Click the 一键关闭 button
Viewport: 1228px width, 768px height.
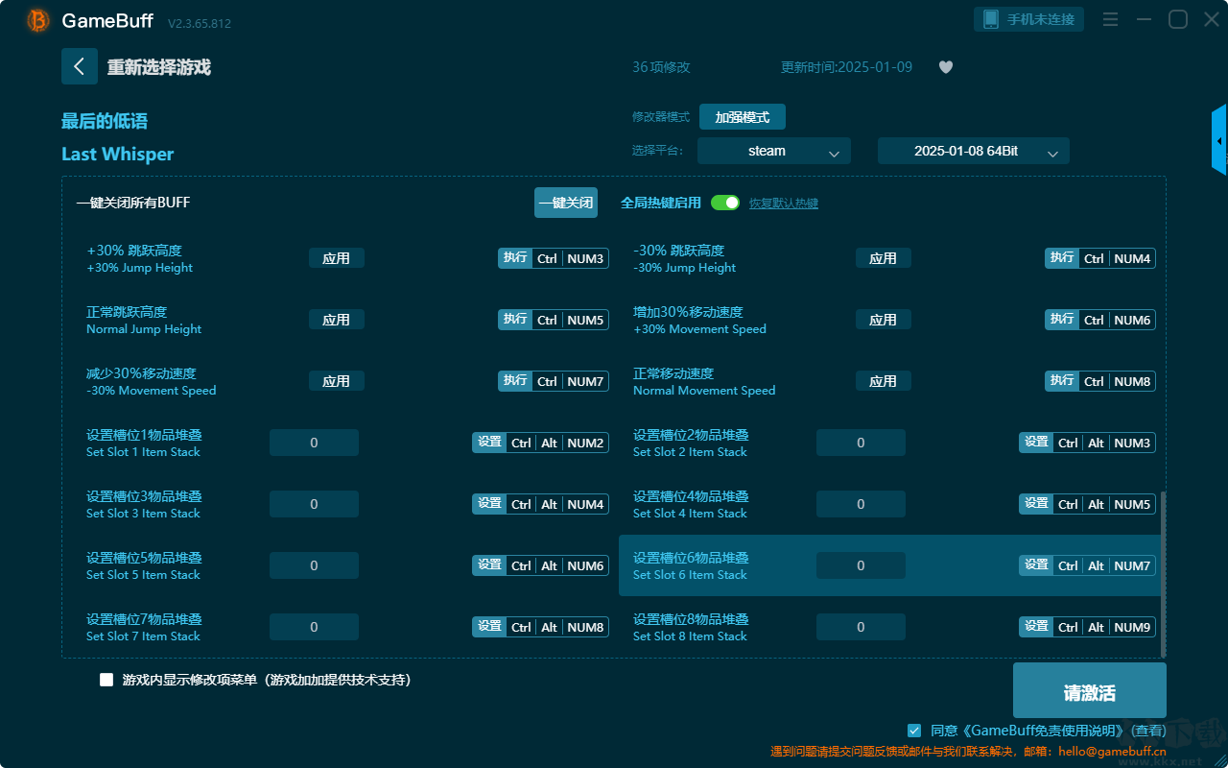(x=566, y=203)
